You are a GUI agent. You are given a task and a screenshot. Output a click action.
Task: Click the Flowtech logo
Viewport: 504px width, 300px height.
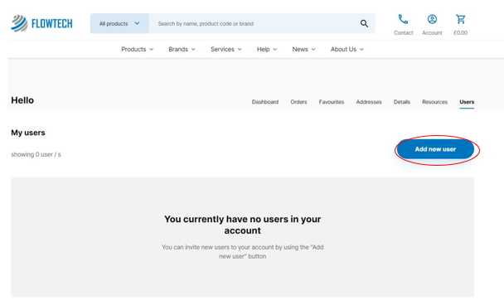coord(41,23)
